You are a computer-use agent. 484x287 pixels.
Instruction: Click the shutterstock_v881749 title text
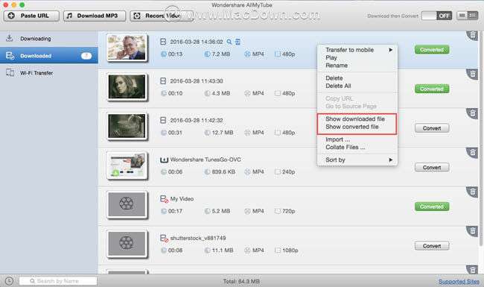click(198, 239)
